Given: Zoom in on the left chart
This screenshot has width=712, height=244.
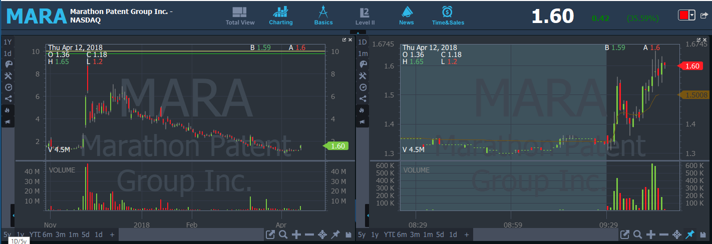Looking at the screenshot, I should pyautogui.click(x=296, y=234).
